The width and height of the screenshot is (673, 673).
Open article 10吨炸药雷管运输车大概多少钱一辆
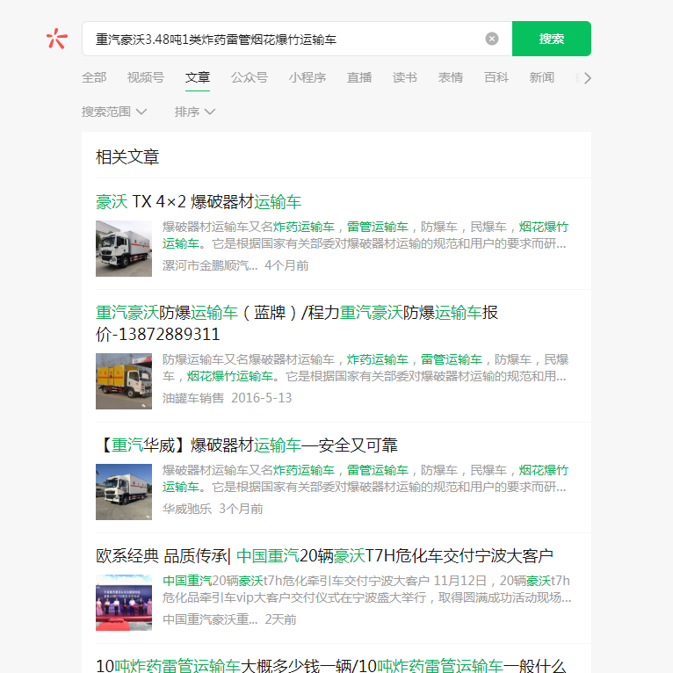pos(331,665)
